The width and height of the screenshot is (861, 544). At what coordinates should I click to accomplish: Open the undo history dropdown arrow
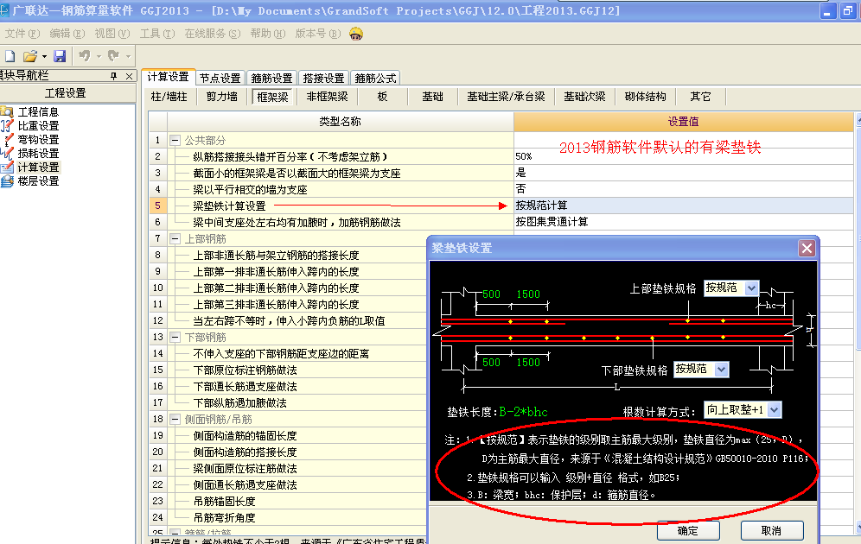click(99, 56)
